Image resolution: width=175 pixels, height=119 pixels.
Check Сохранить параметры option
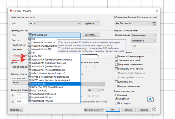click(x=116, y=86)
